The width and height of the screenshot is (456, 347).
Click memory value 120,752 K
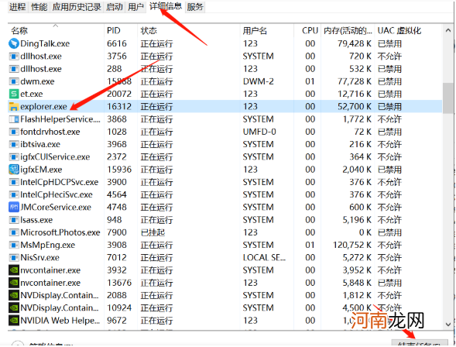tap(352, 245)
